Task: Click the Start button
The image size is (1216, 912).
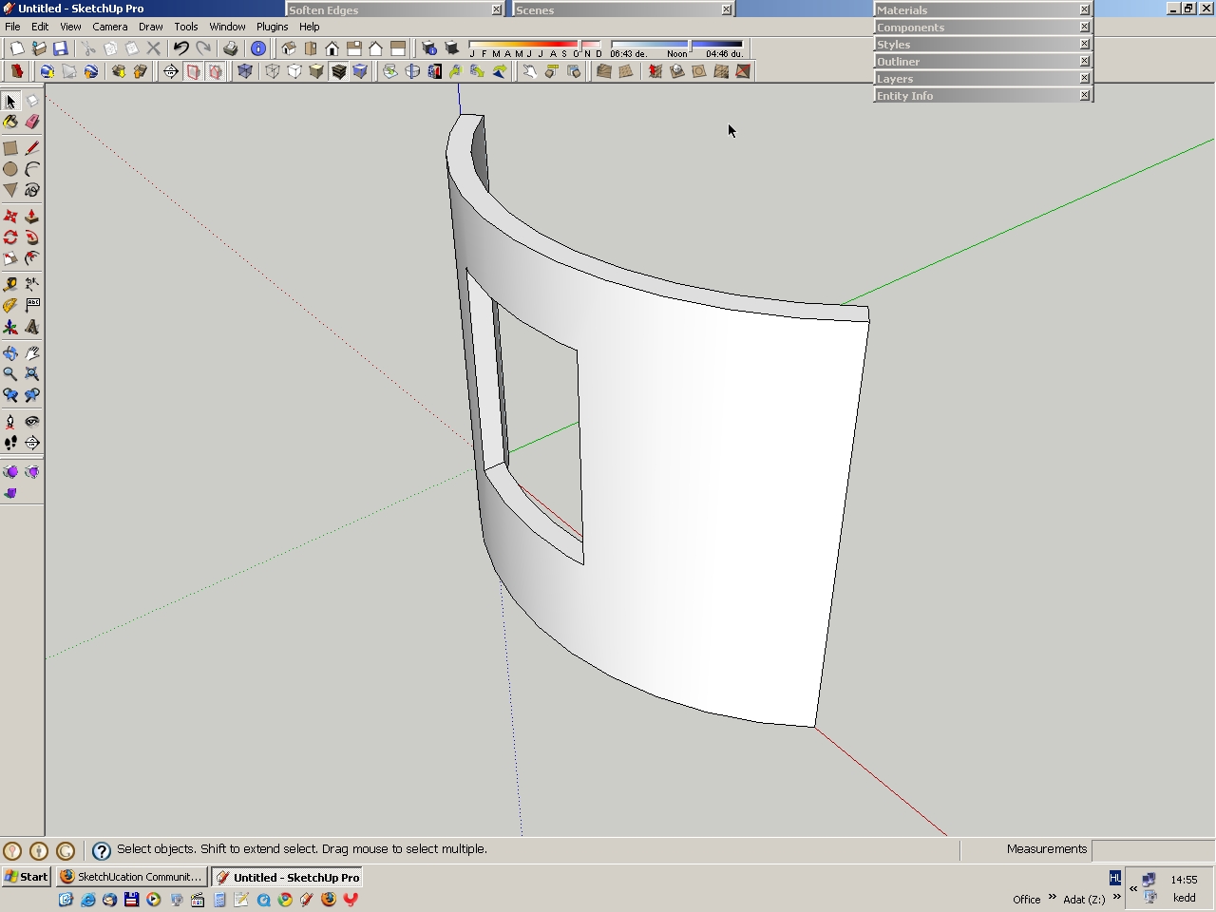Action: [27, 877]
